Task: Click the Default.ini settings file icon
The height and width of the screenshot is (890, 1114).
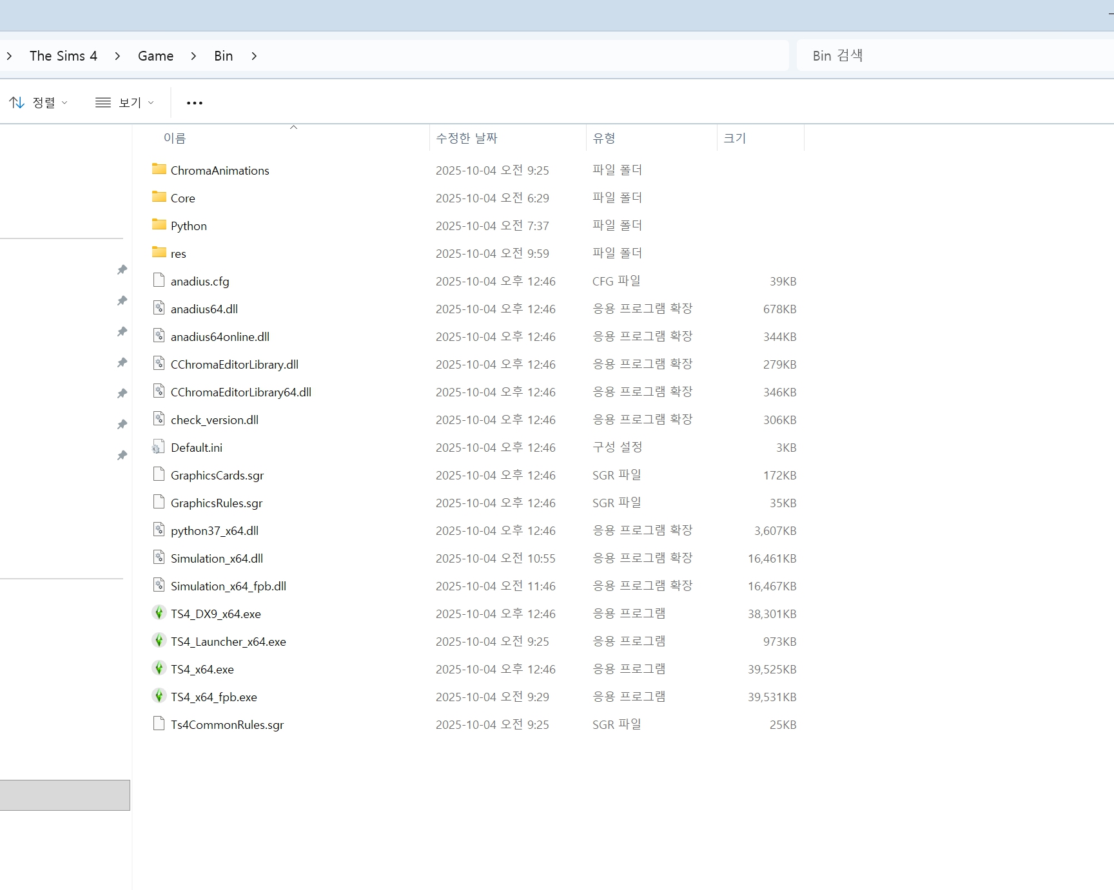Action: click(159, 447)
